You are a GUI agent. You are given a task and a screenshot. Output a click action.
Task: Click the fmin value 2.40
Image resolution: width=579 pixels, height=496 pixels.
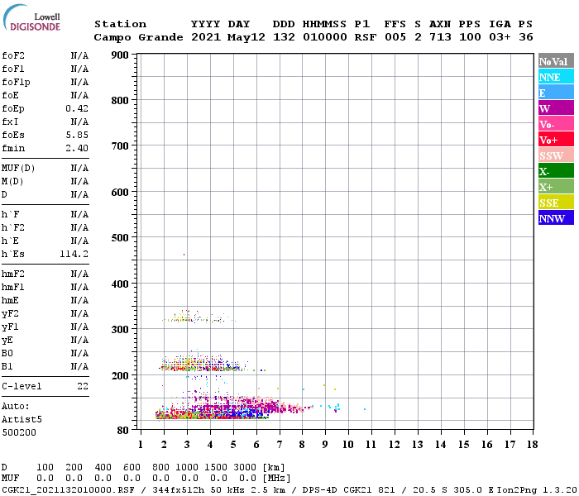click(x=77, y=148)
